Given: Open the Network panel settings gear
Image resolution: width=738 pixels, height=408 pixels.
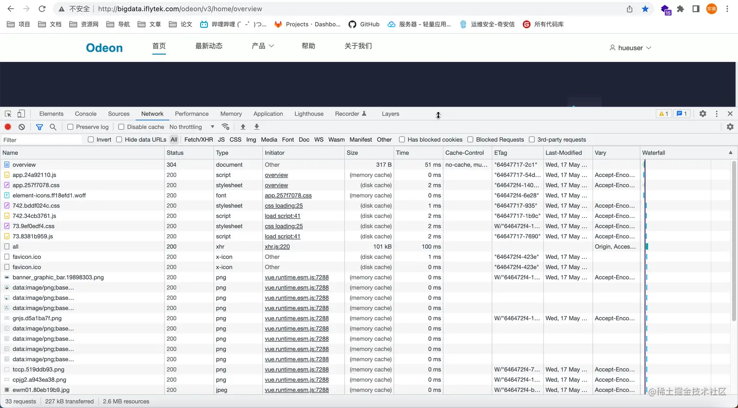Looking at the screenshot, I should 730,127.
